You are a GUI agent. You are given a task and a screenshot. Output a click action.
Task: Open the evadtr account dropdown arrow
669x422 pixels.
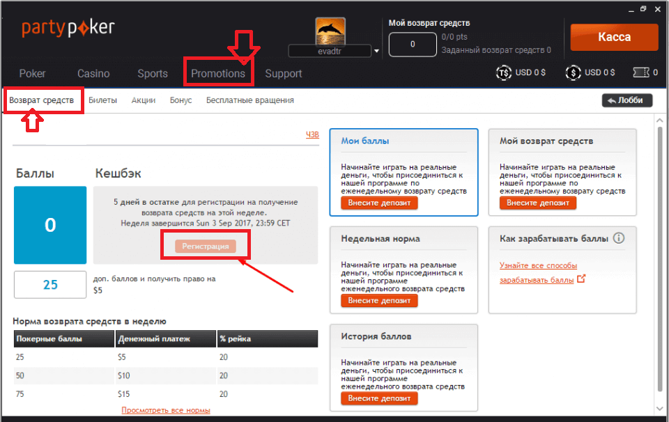377,51
